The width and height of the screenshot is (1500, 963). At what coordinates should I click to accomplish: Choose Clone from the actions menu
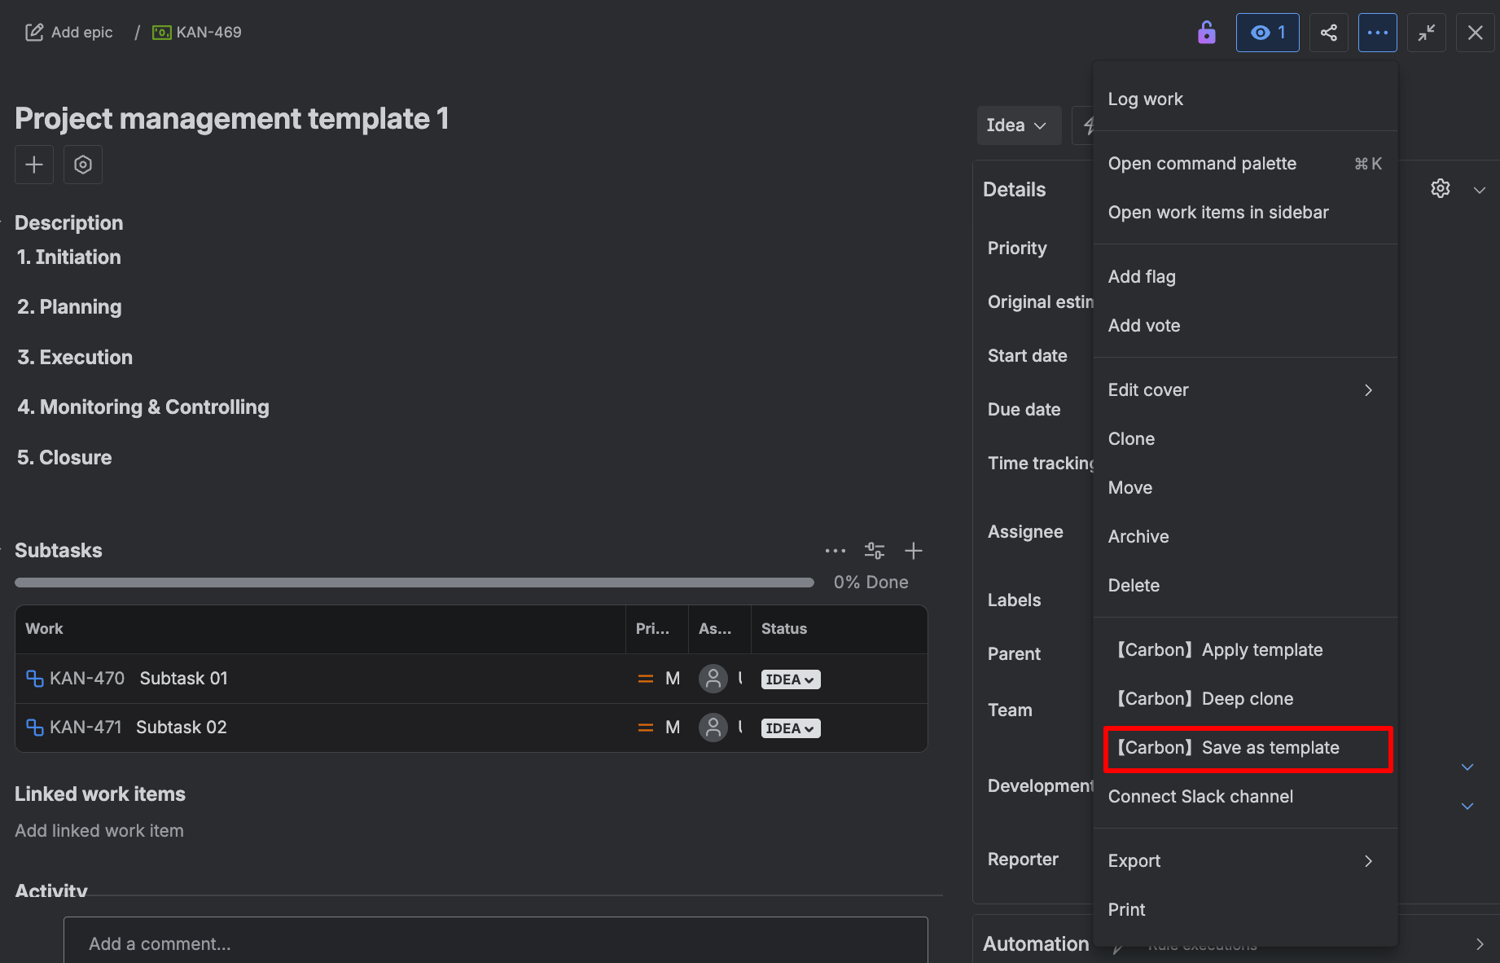1131,438
